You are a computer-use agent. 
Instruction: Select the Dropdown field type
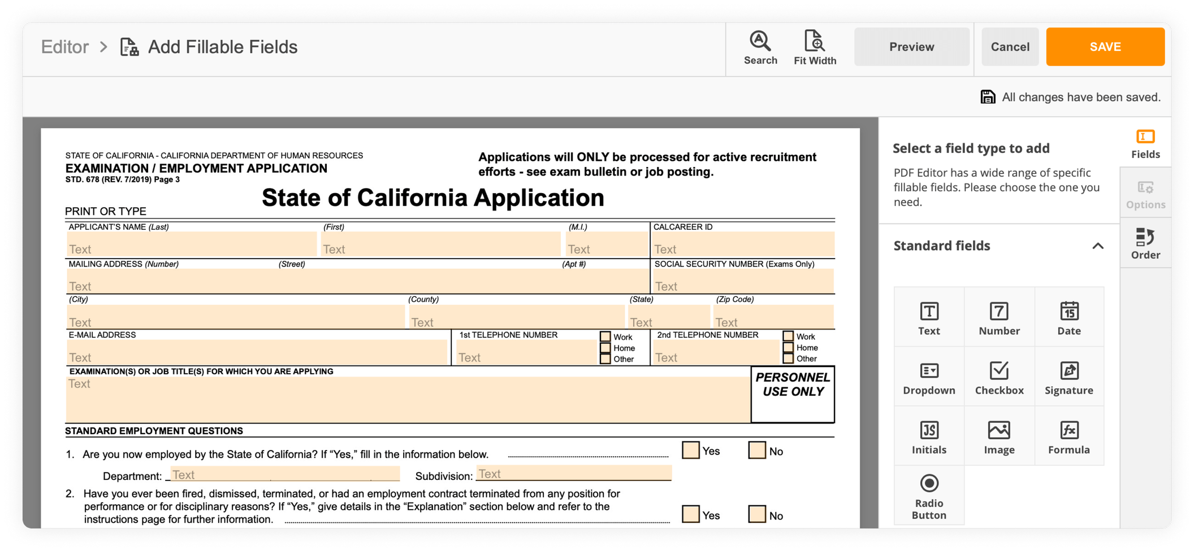click(x=929, y=377)
